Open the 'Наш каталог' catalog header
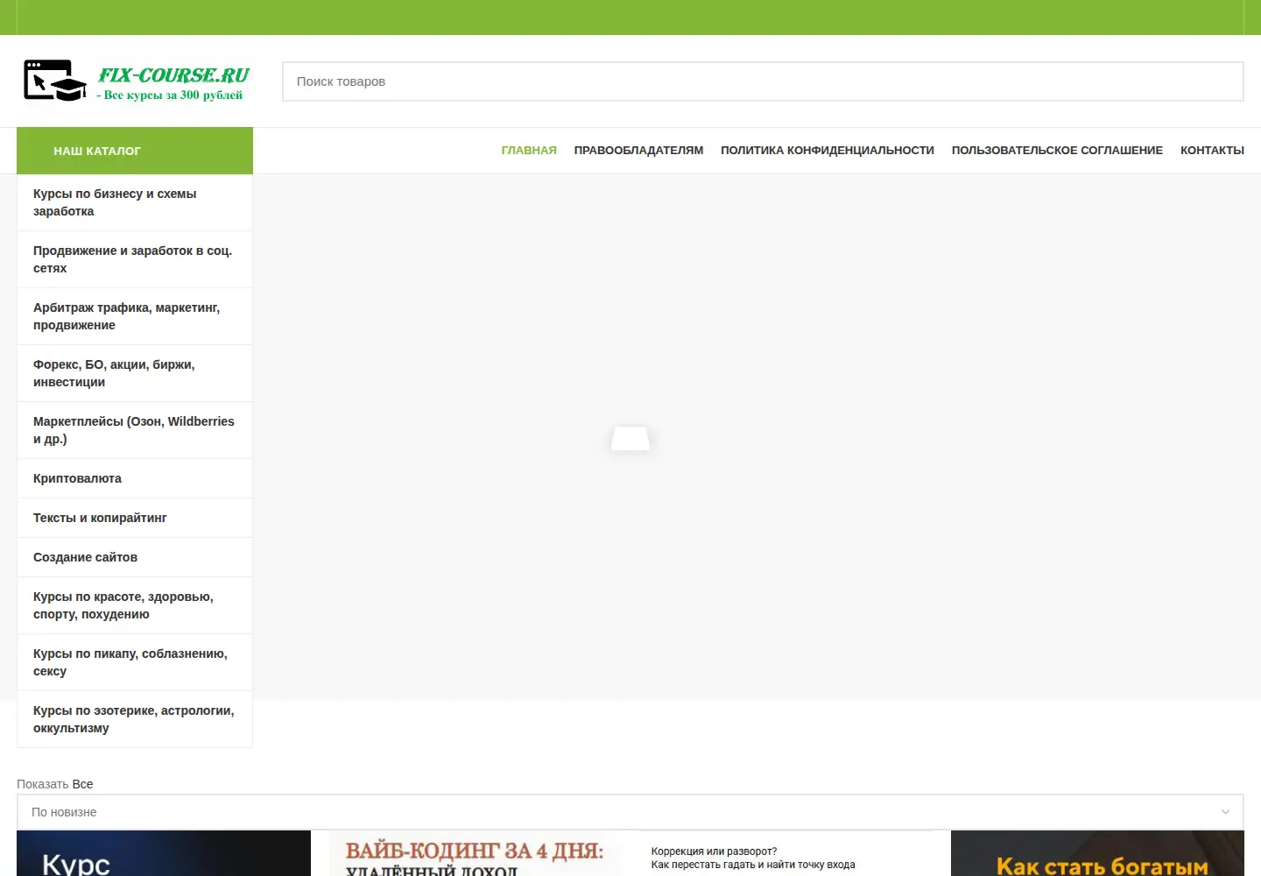1261x876 pixels. pyautogui.click(x=135, y=151)
